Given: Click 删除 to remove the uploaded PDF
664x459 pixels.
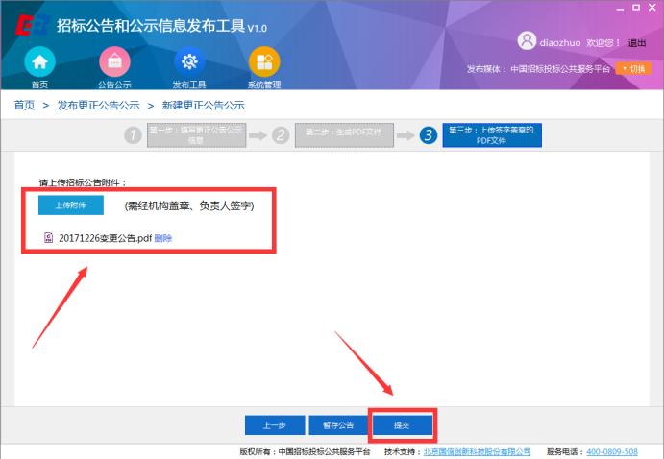Looking at the screenshot, I should coord(163,238).
